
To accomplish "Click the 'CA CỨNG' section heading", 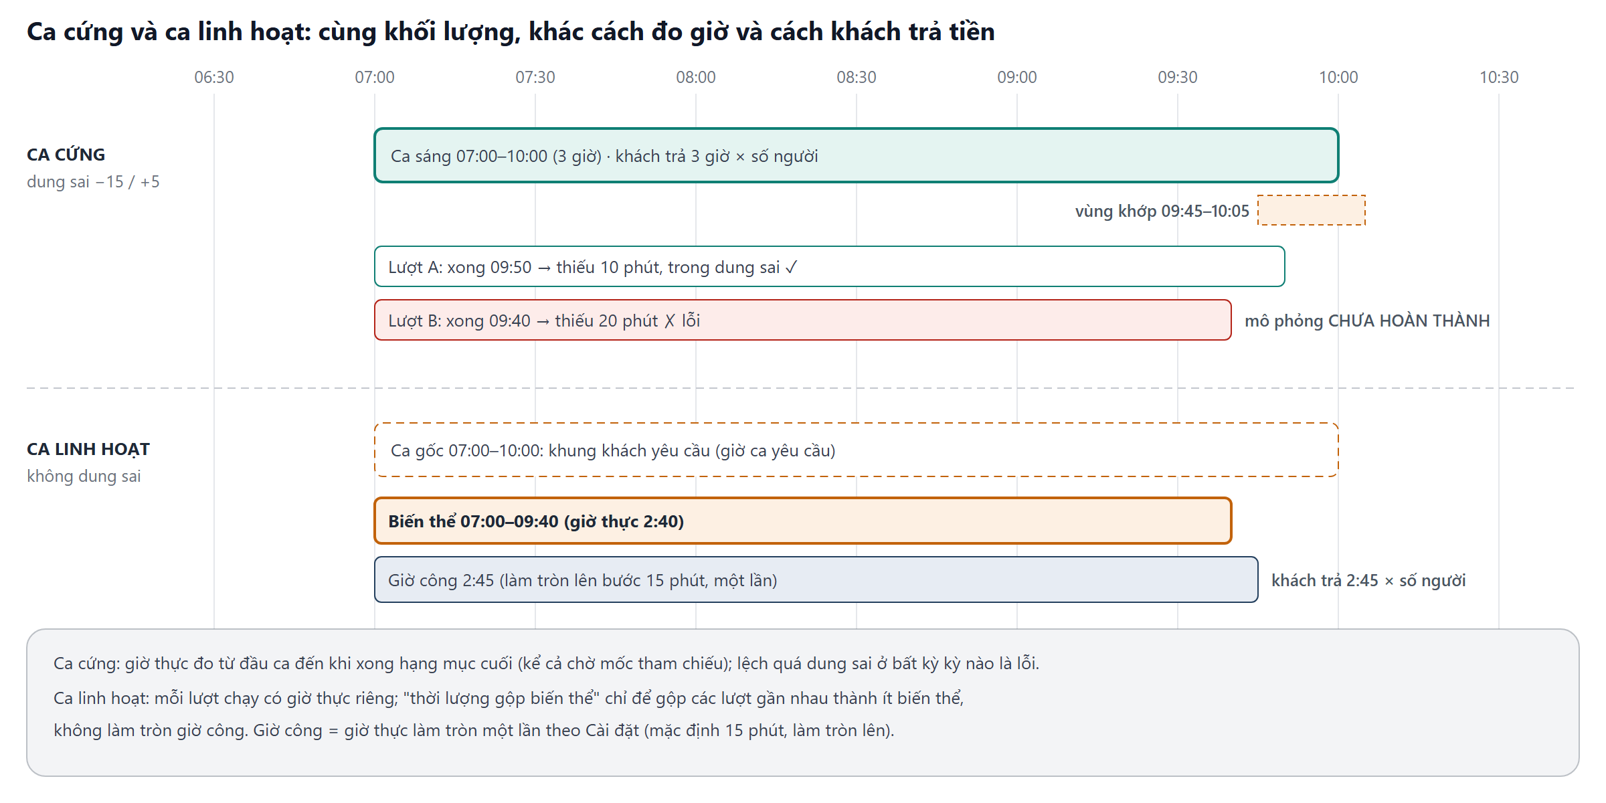I will coord(66,155).
